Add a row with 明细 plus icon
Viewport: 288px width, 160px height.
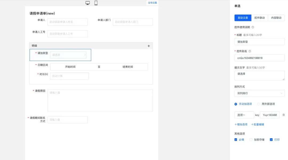pos(149,46)
